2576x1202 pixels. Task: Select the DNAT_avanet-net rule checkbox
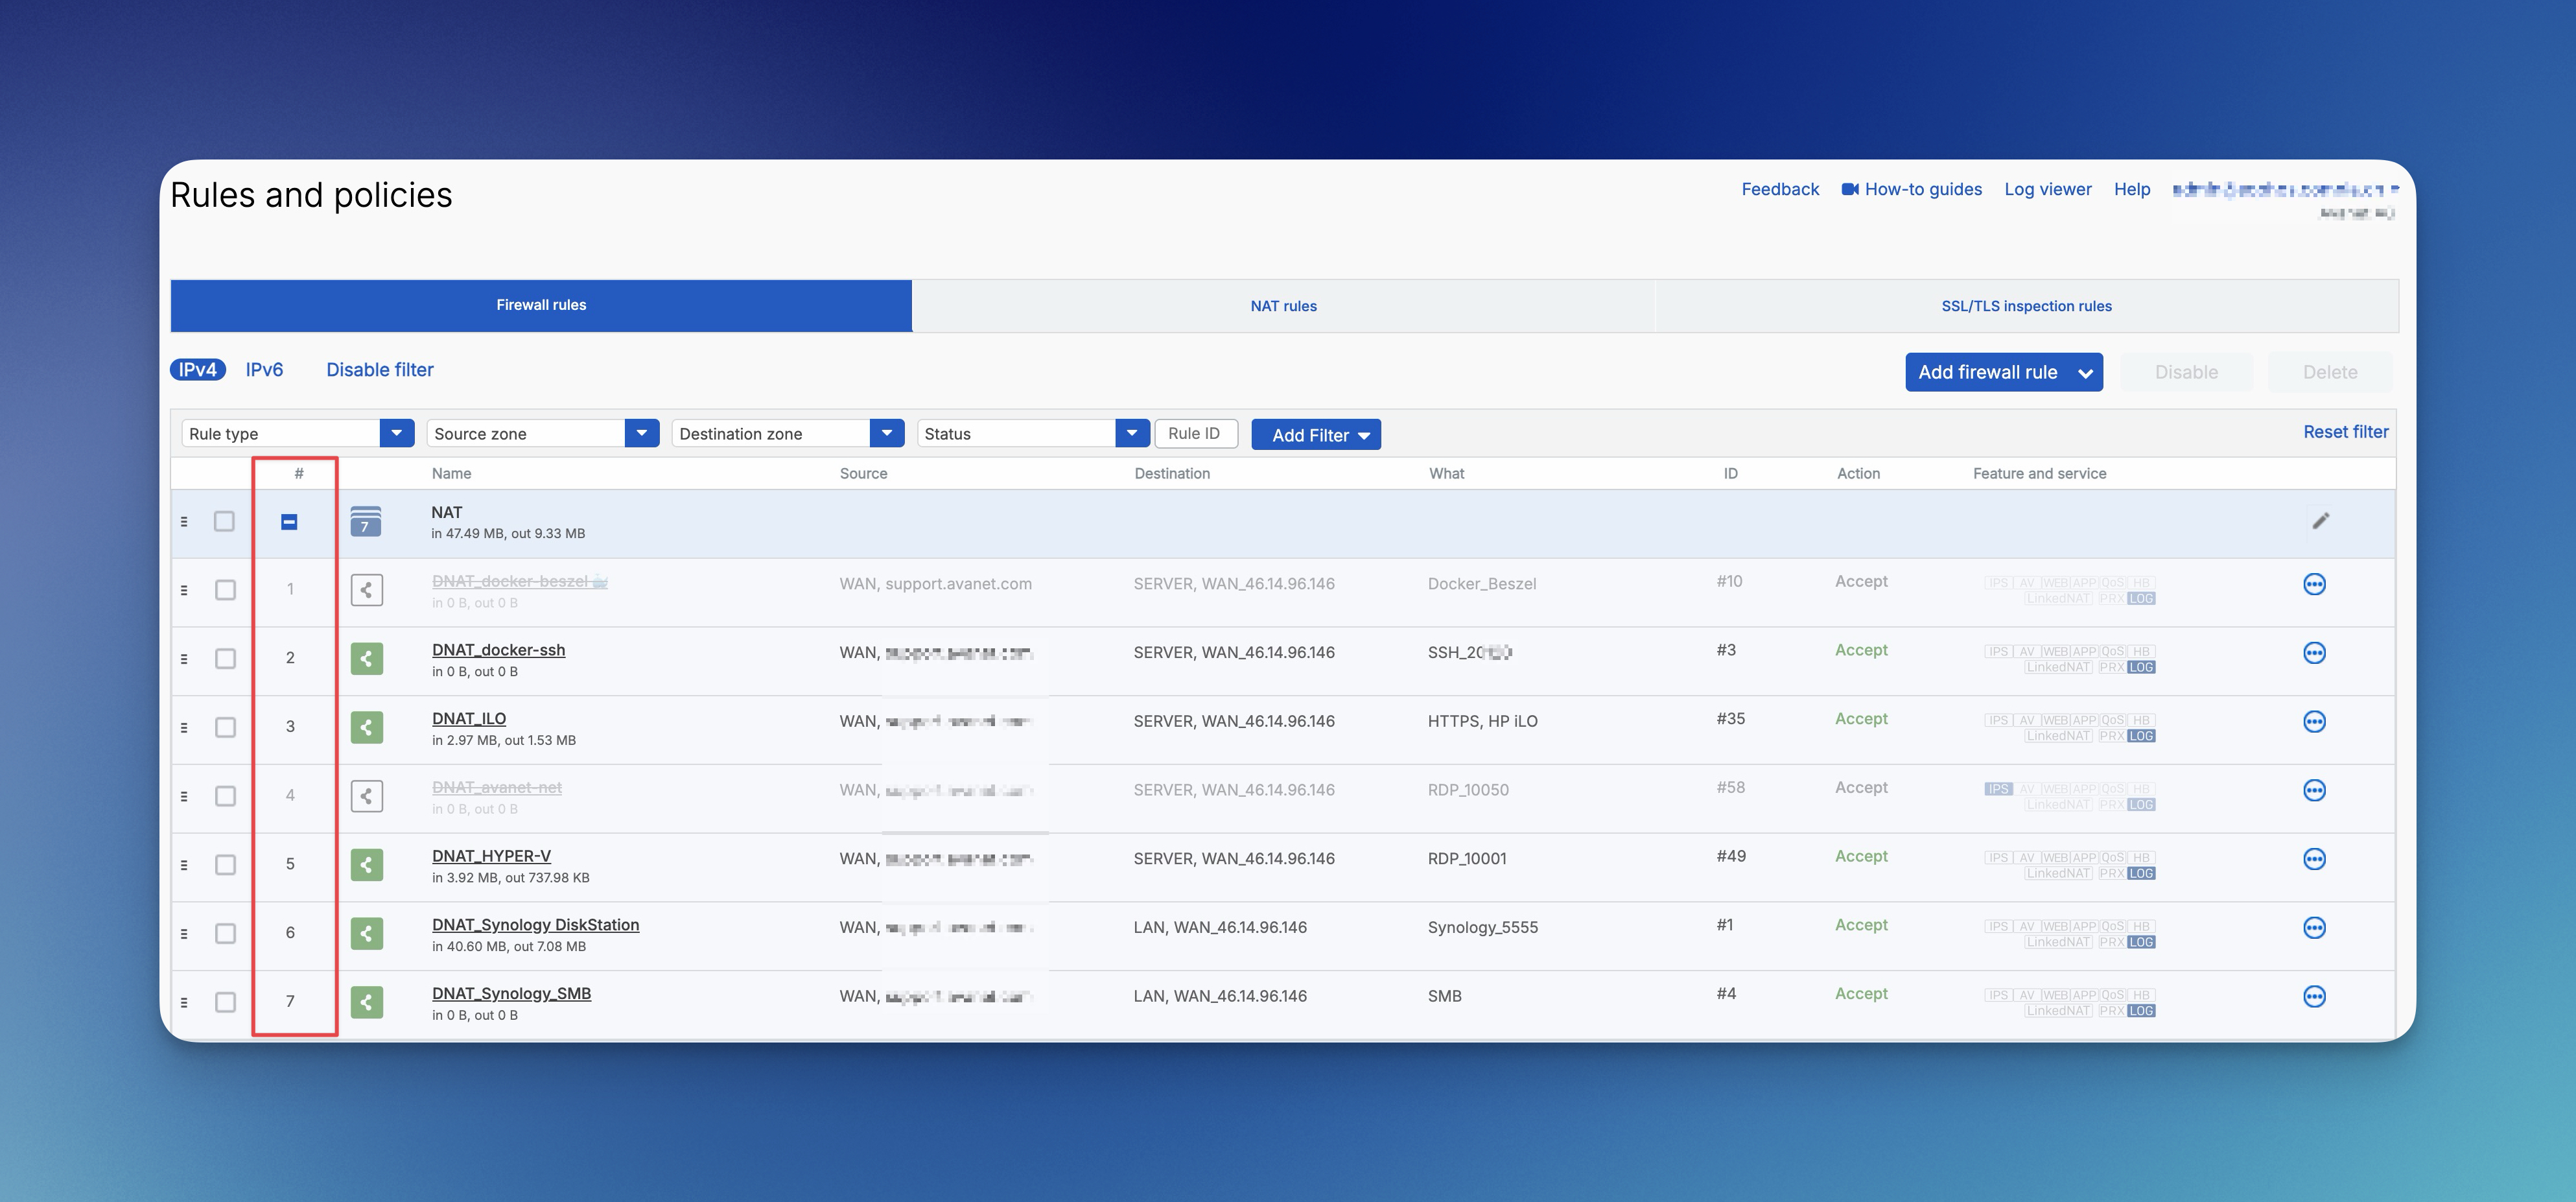pyautogui.click(x=225, y=796)
